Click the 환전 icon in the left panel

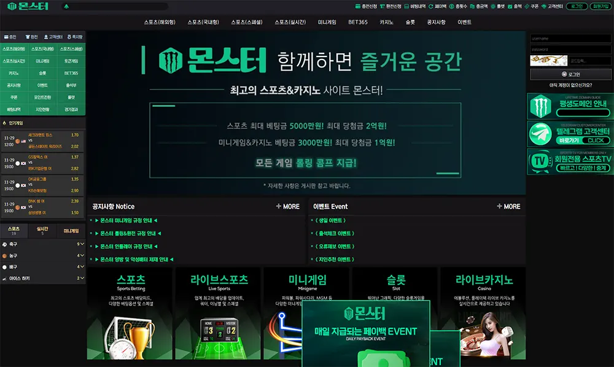click(x=28, y=37)
